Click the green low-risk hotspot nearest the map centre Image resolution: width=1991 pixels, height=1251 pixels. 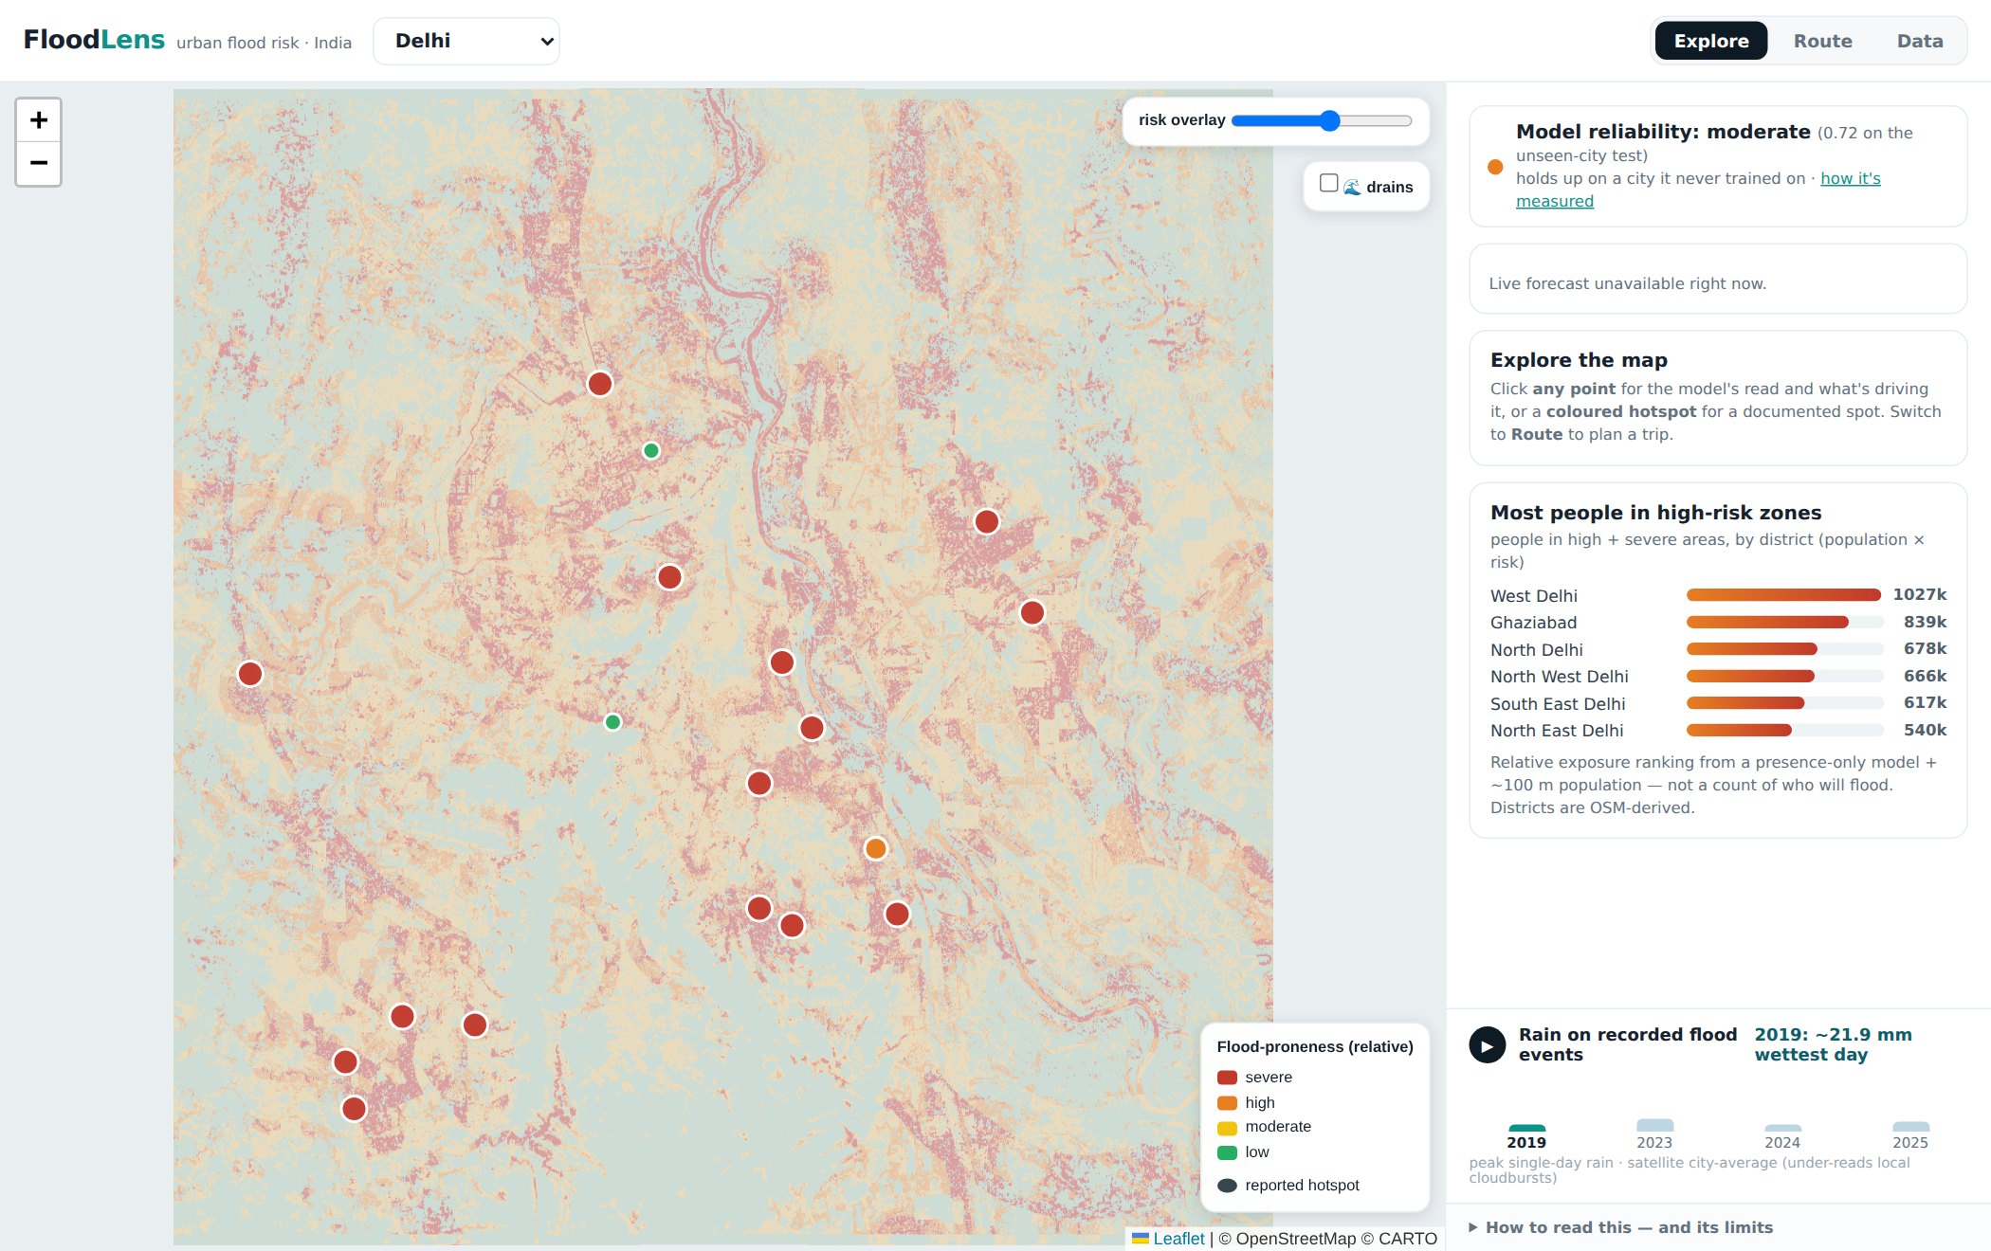pos(613,722)
